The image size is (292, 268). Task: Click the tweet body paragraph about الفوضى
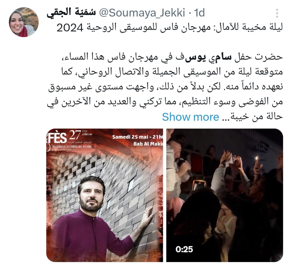(x=165, y=87)
